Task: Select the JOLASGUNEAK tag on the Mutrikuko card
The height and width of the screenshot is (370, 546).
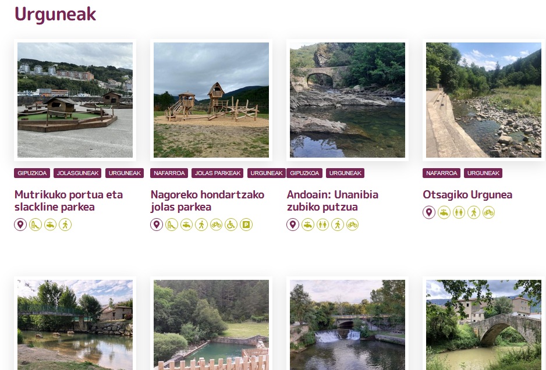Action: tap(77, 173)
